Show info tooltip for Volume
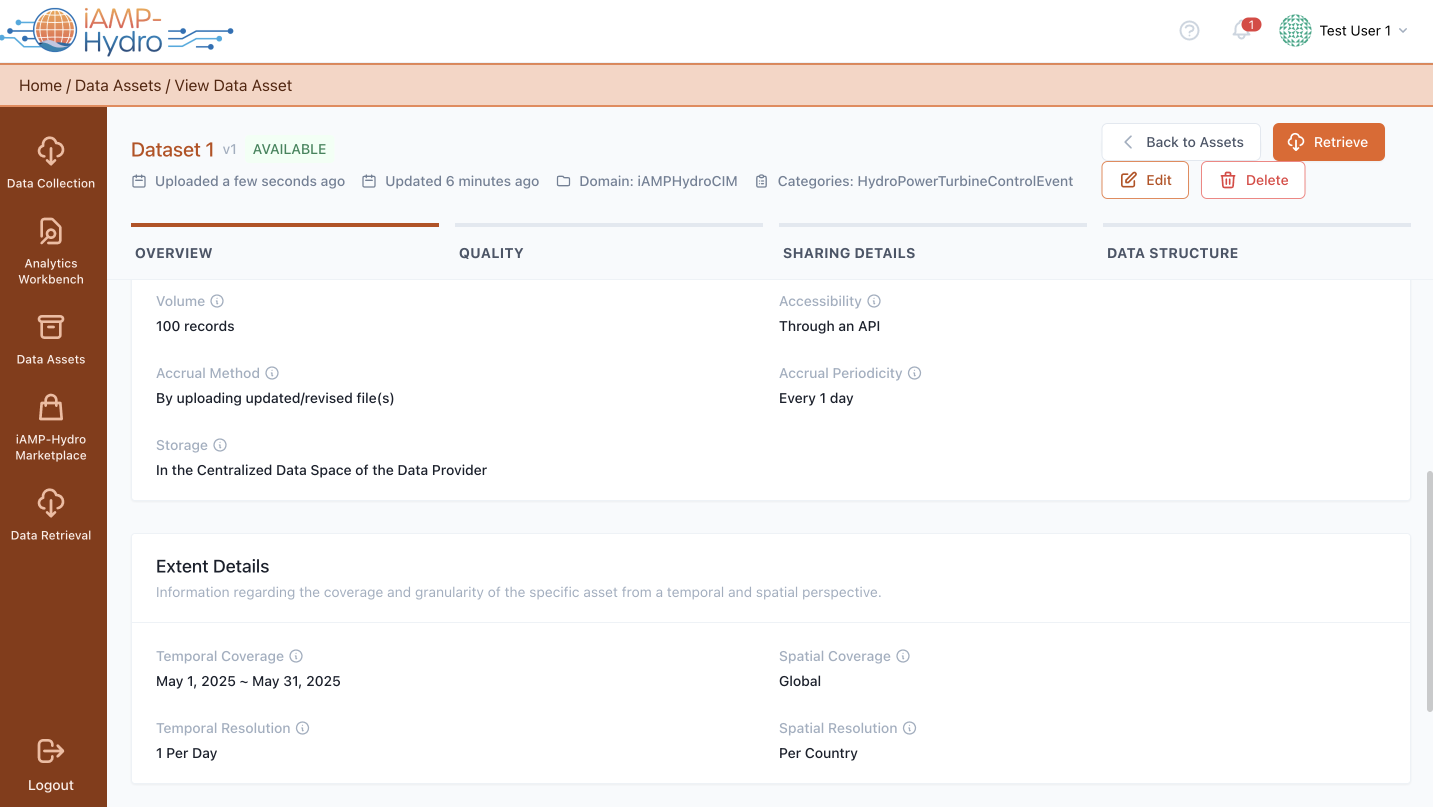Viewport: 1433px width, 807px height. (x=217, y=301)
